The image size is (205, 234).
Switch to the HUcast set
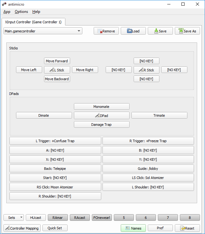(x=36, y=218)
